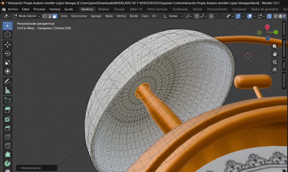This screenshot has height=172, width=288.
Task: Enable vertex select mode
Action: (45, 16)
